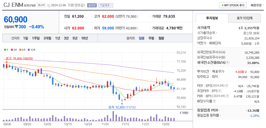Open the 빠른주문 dropdown
Screen dimensions: 266x128
click(x=257, y=5)
